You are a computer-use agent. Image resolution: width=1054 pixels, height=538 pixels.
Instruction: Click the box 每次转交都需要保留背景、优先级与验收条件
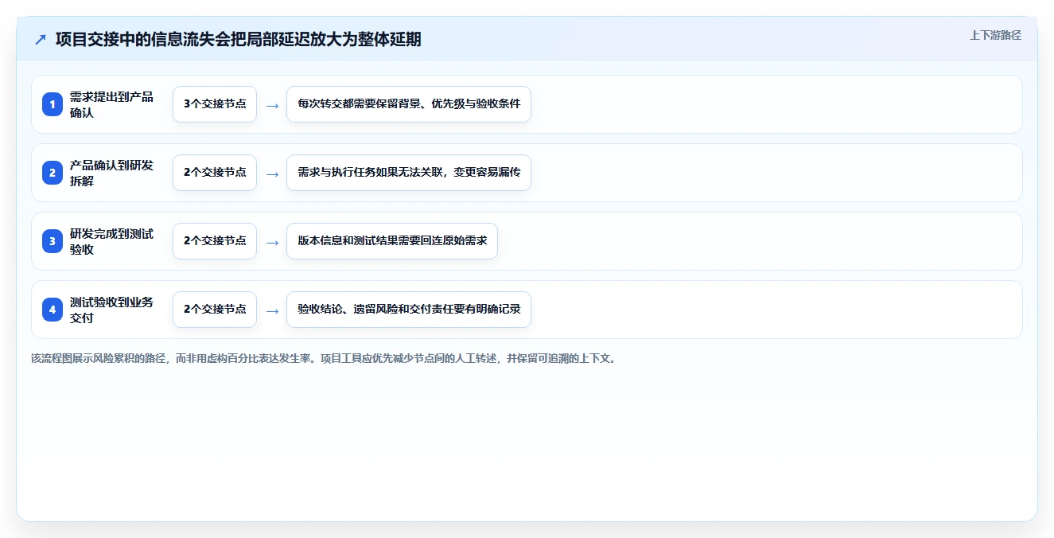point(409,104)
